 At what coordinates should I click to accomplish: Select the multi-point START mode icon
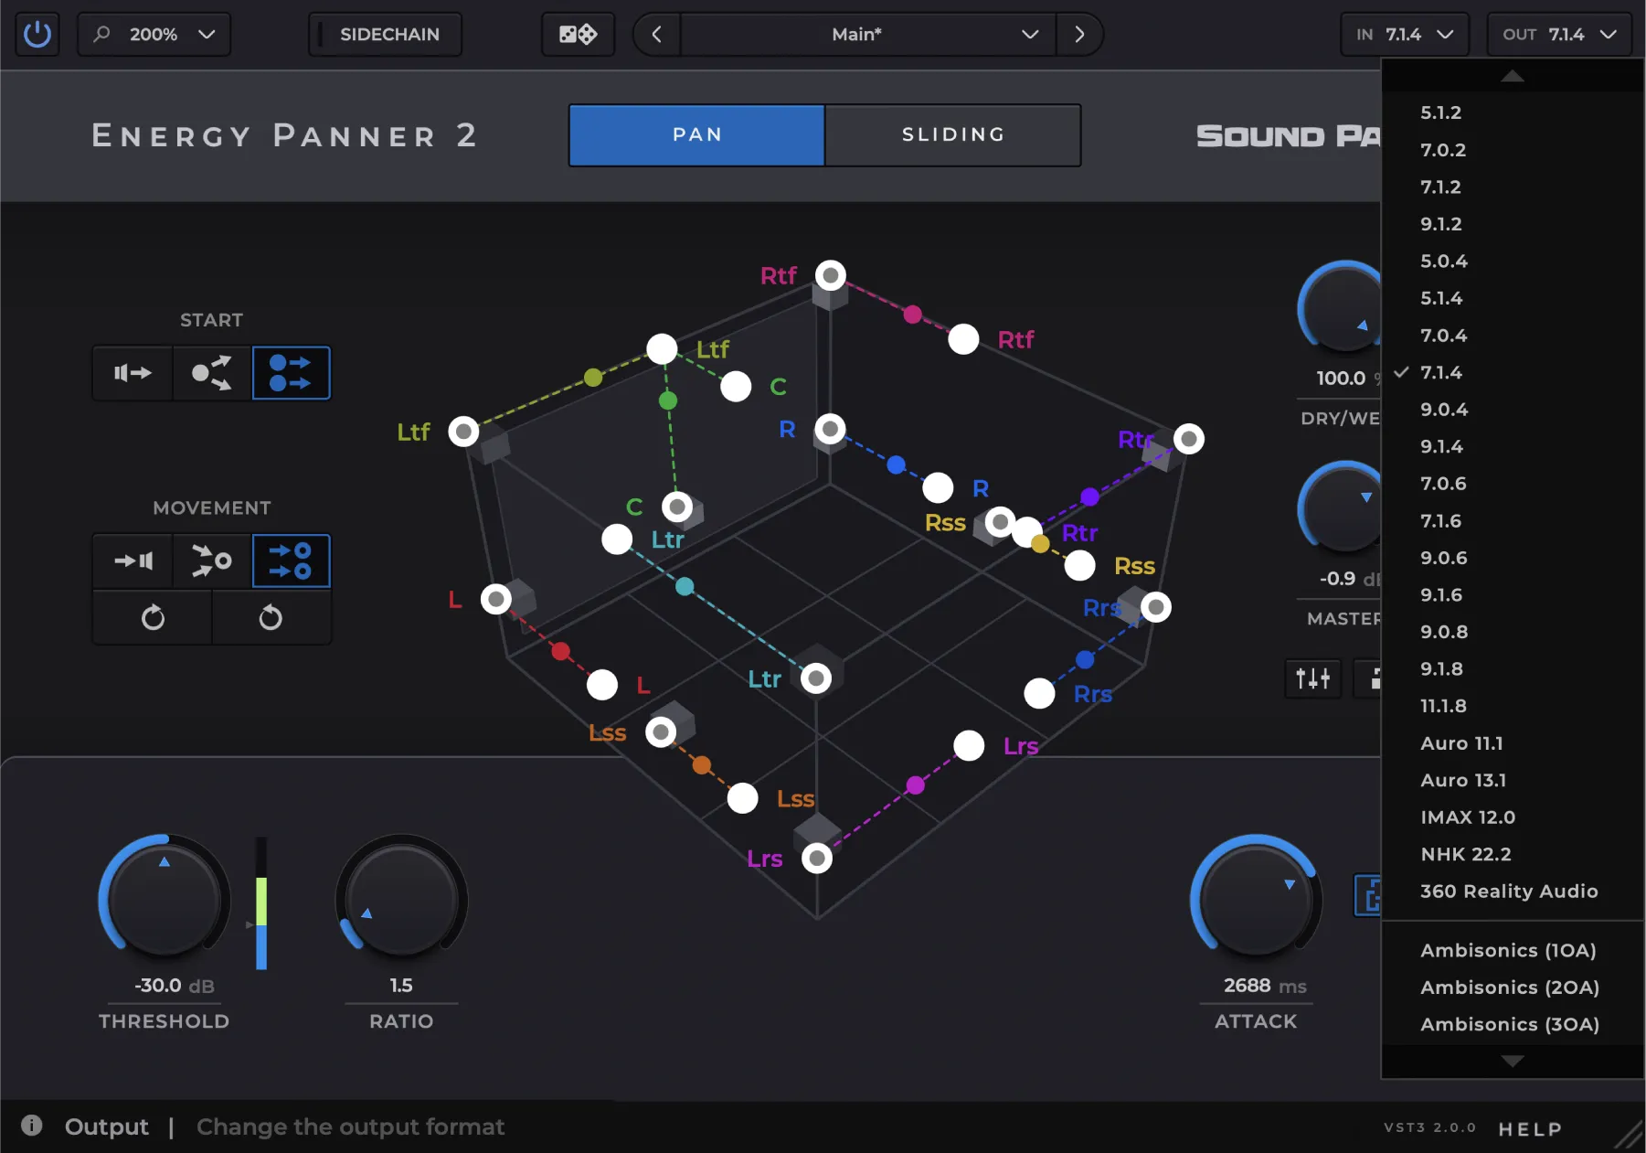[x=291, y=373]
